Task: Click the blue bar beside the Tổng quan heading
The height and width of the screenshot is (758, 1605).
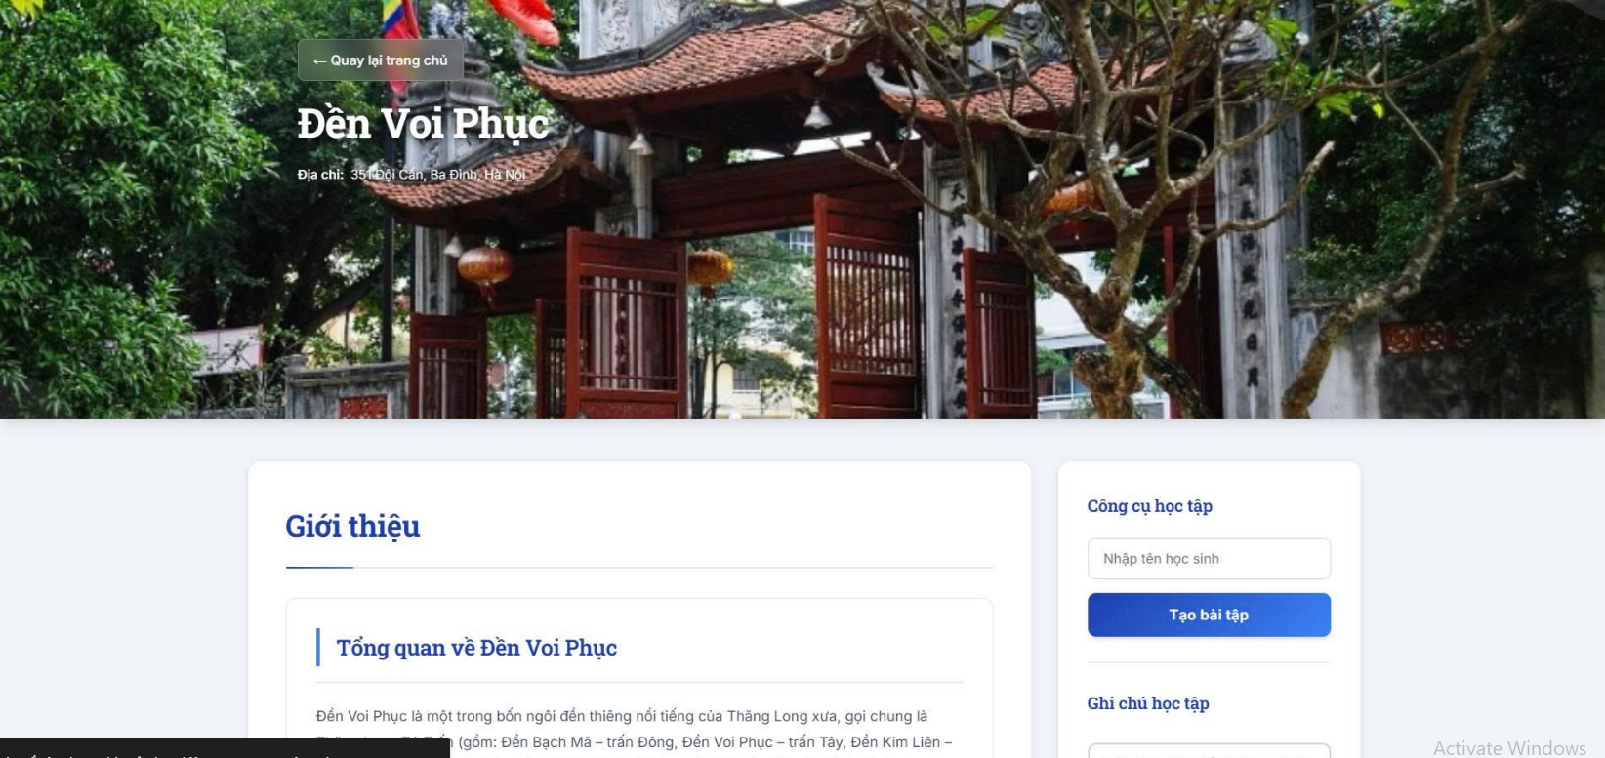Action: click(x=318, y=648)
